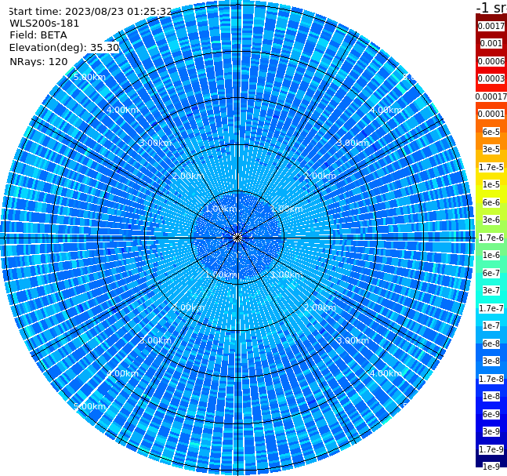Click the 0.00017 colorbar label
This screenshot has width=507, height=476.
pyautogui.click(x=491, y=96)
